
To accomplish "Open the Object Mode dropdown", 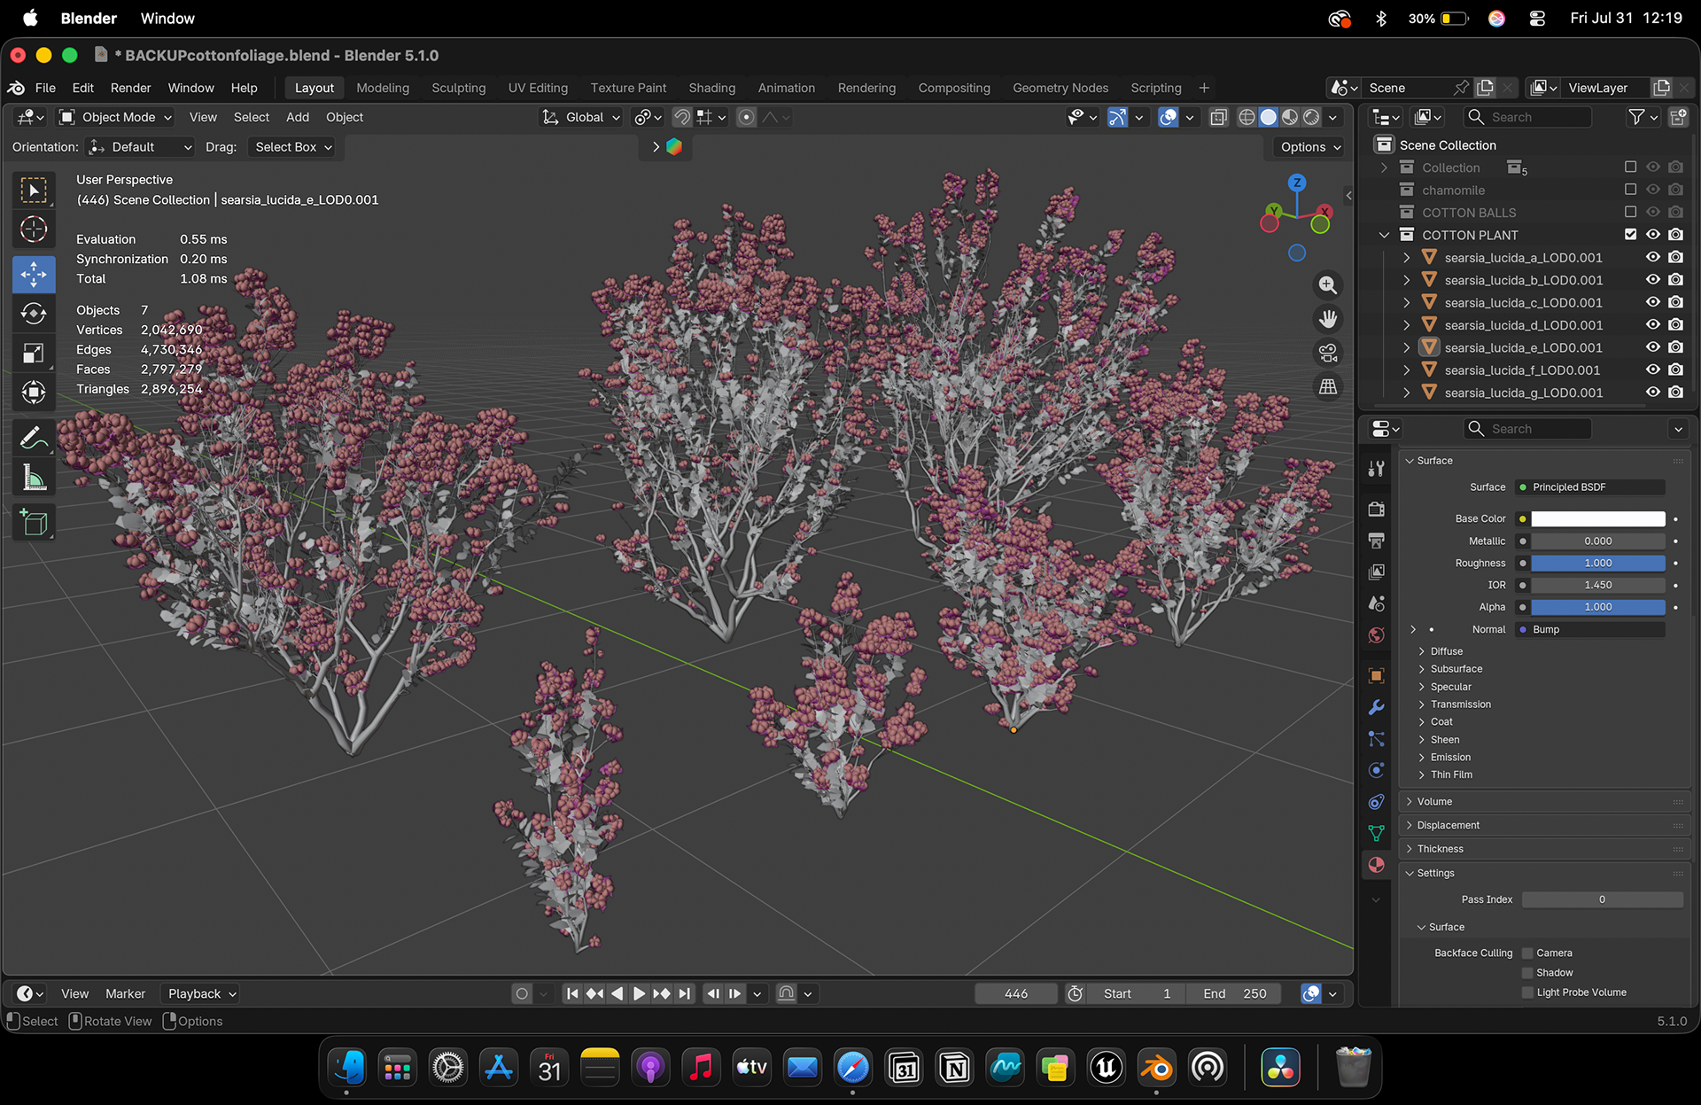I will point(116,117).
